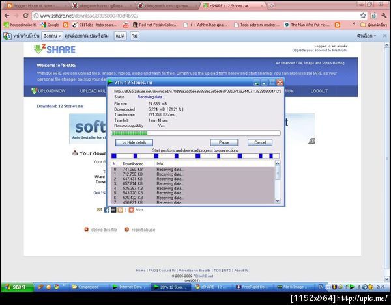Click the green download progress bar

click(x=195, y=133)
